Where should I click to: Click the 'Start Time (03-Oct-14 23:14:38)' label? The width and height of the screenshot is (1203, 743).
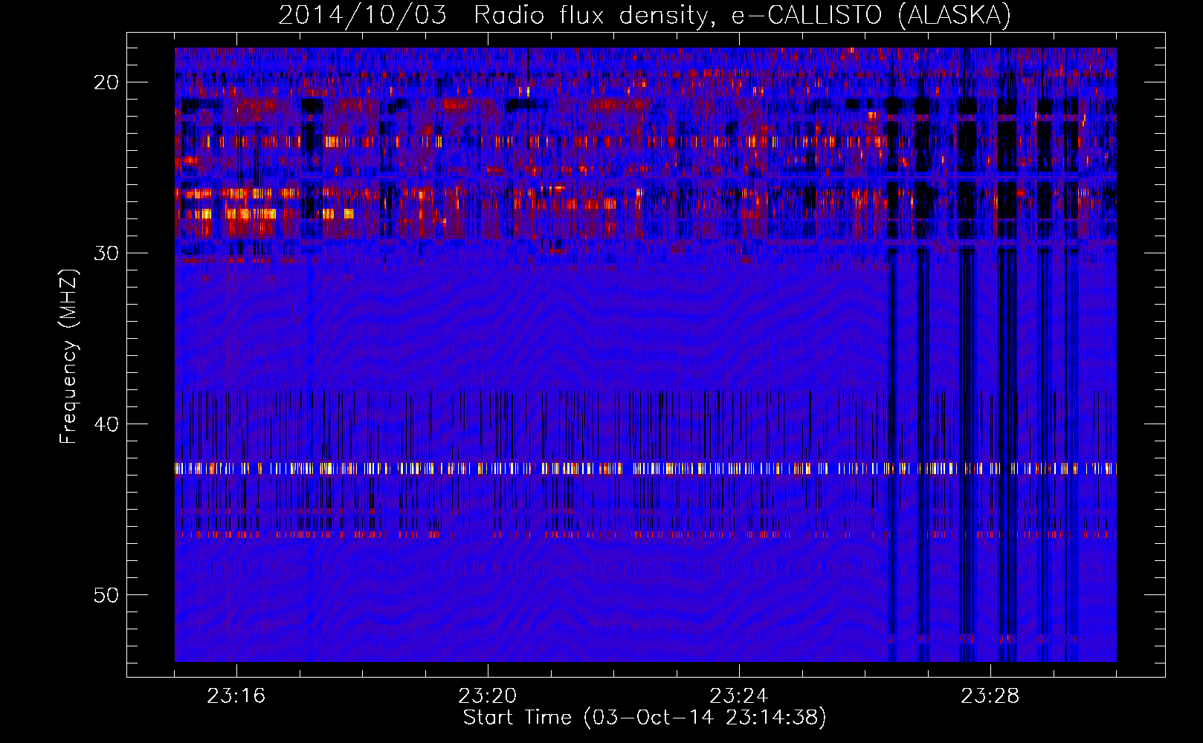pos(645,718)
